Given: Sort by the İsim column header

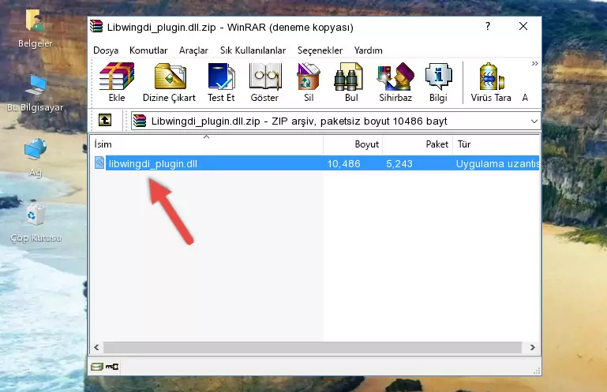Looking at the screenshot, I should click(207, 144).
